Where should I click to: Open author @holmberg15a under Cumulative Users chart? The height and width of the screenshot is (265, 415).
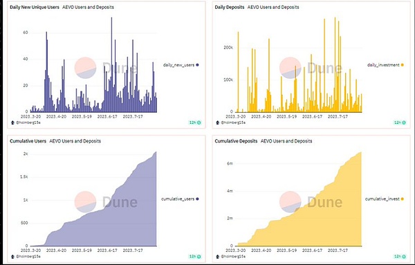pos(28,256)
